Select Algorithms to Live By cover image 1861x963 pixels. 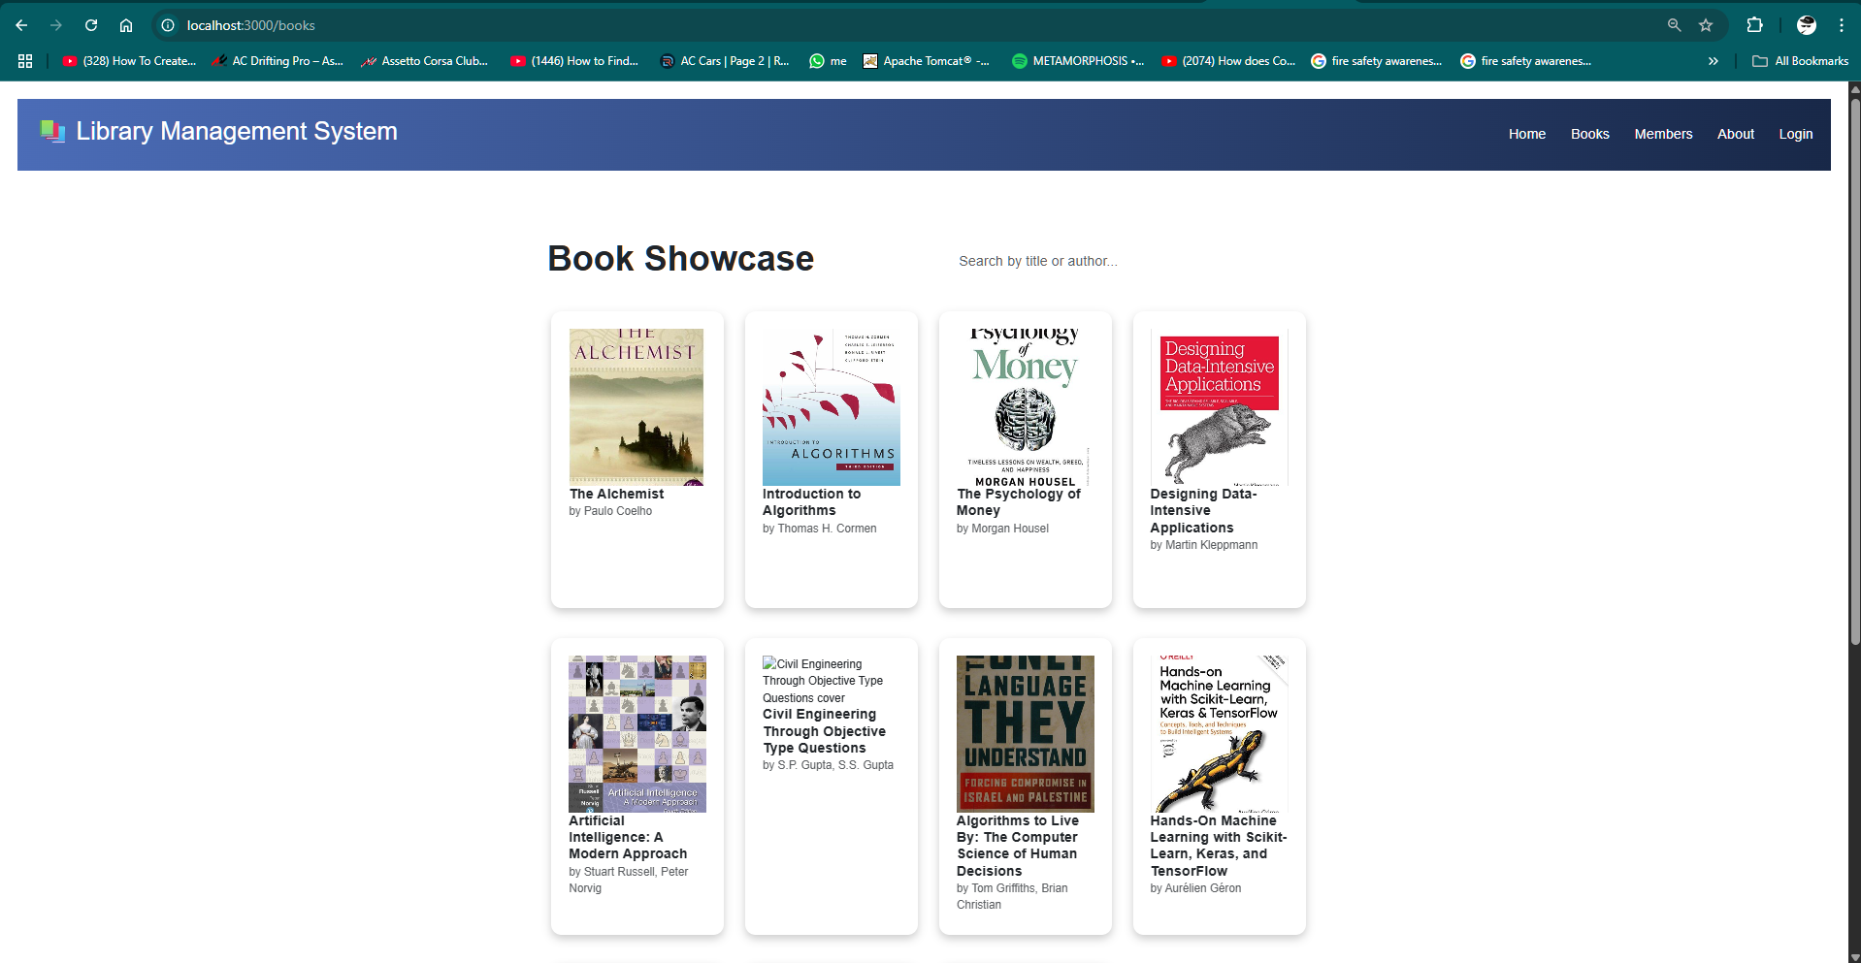click(1026, 734)
